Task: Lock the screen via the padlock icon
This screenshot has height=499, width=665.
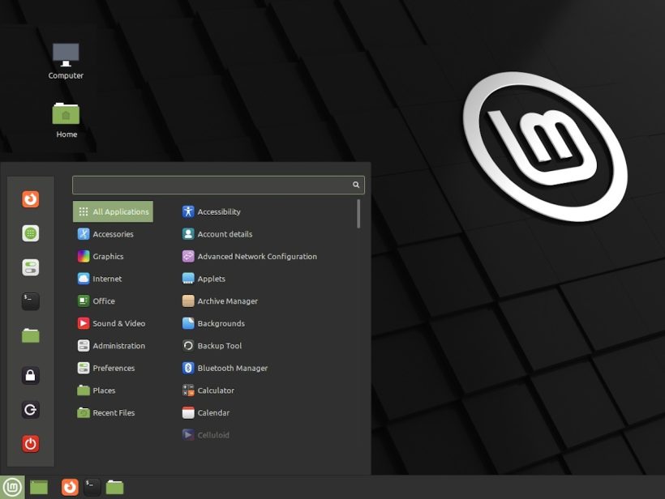Action: [x=30, y=375]
